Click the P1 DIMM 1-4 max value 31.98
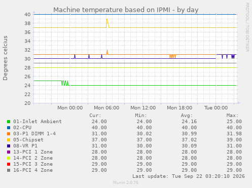The image size is (252, 188). click(x=234, y=134)
